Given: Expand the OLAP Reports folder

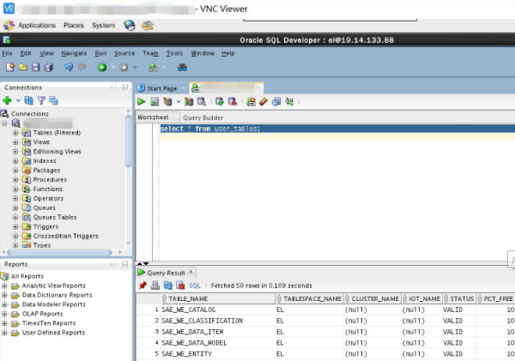Looking at the screenshot, I should pyautogui.click(x=4, y=314).
